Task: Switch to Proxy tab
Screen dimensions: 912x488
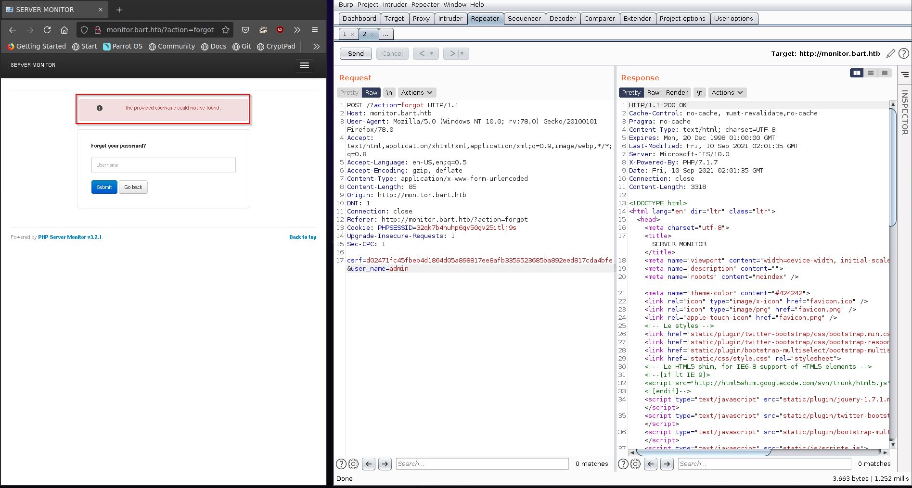Action: (421, 18)
